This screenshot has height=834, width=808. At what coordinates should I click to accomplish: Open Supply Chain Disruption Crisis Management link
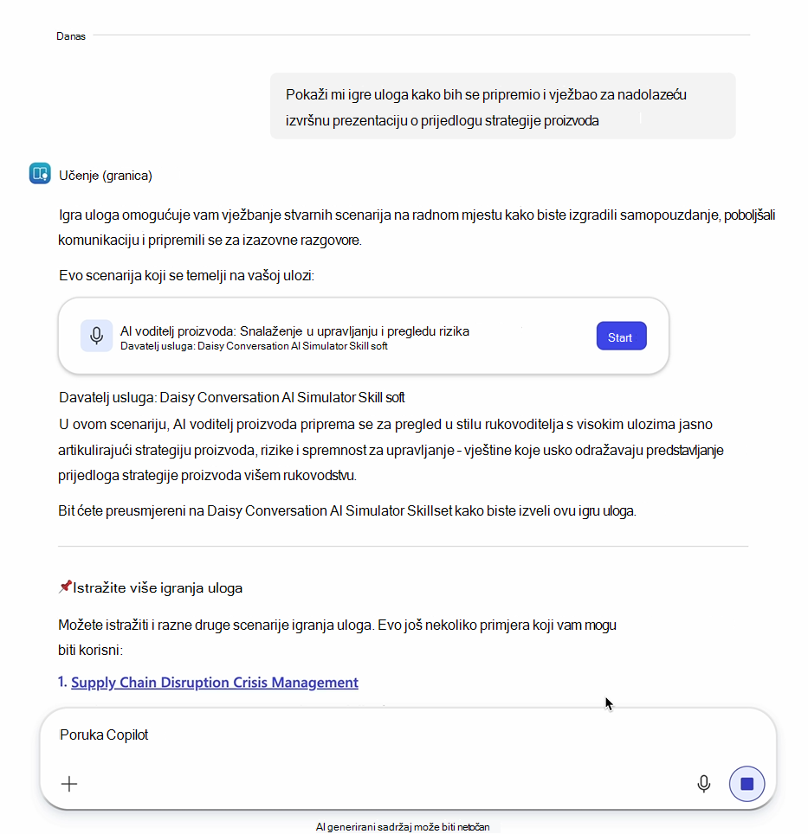215,683
